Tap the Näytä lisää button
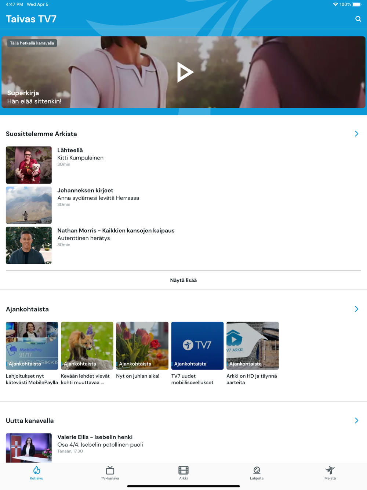367x490 pixels. tap(183, 280)
